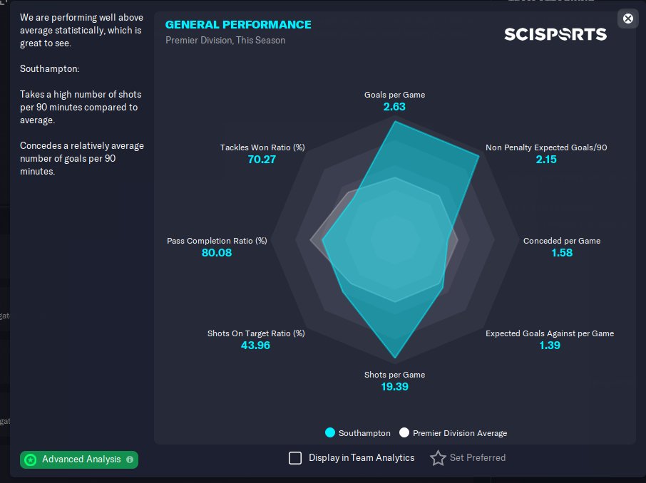Click the Set Preferred star icon
646x483 pixels.
438,458
